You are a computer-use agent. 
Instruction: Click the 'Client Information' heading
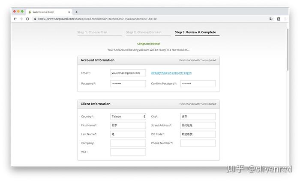96,104
